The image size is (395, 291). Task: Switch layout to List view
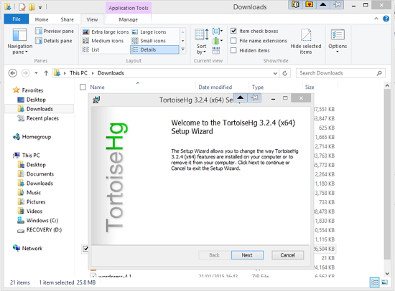[91, 49]
